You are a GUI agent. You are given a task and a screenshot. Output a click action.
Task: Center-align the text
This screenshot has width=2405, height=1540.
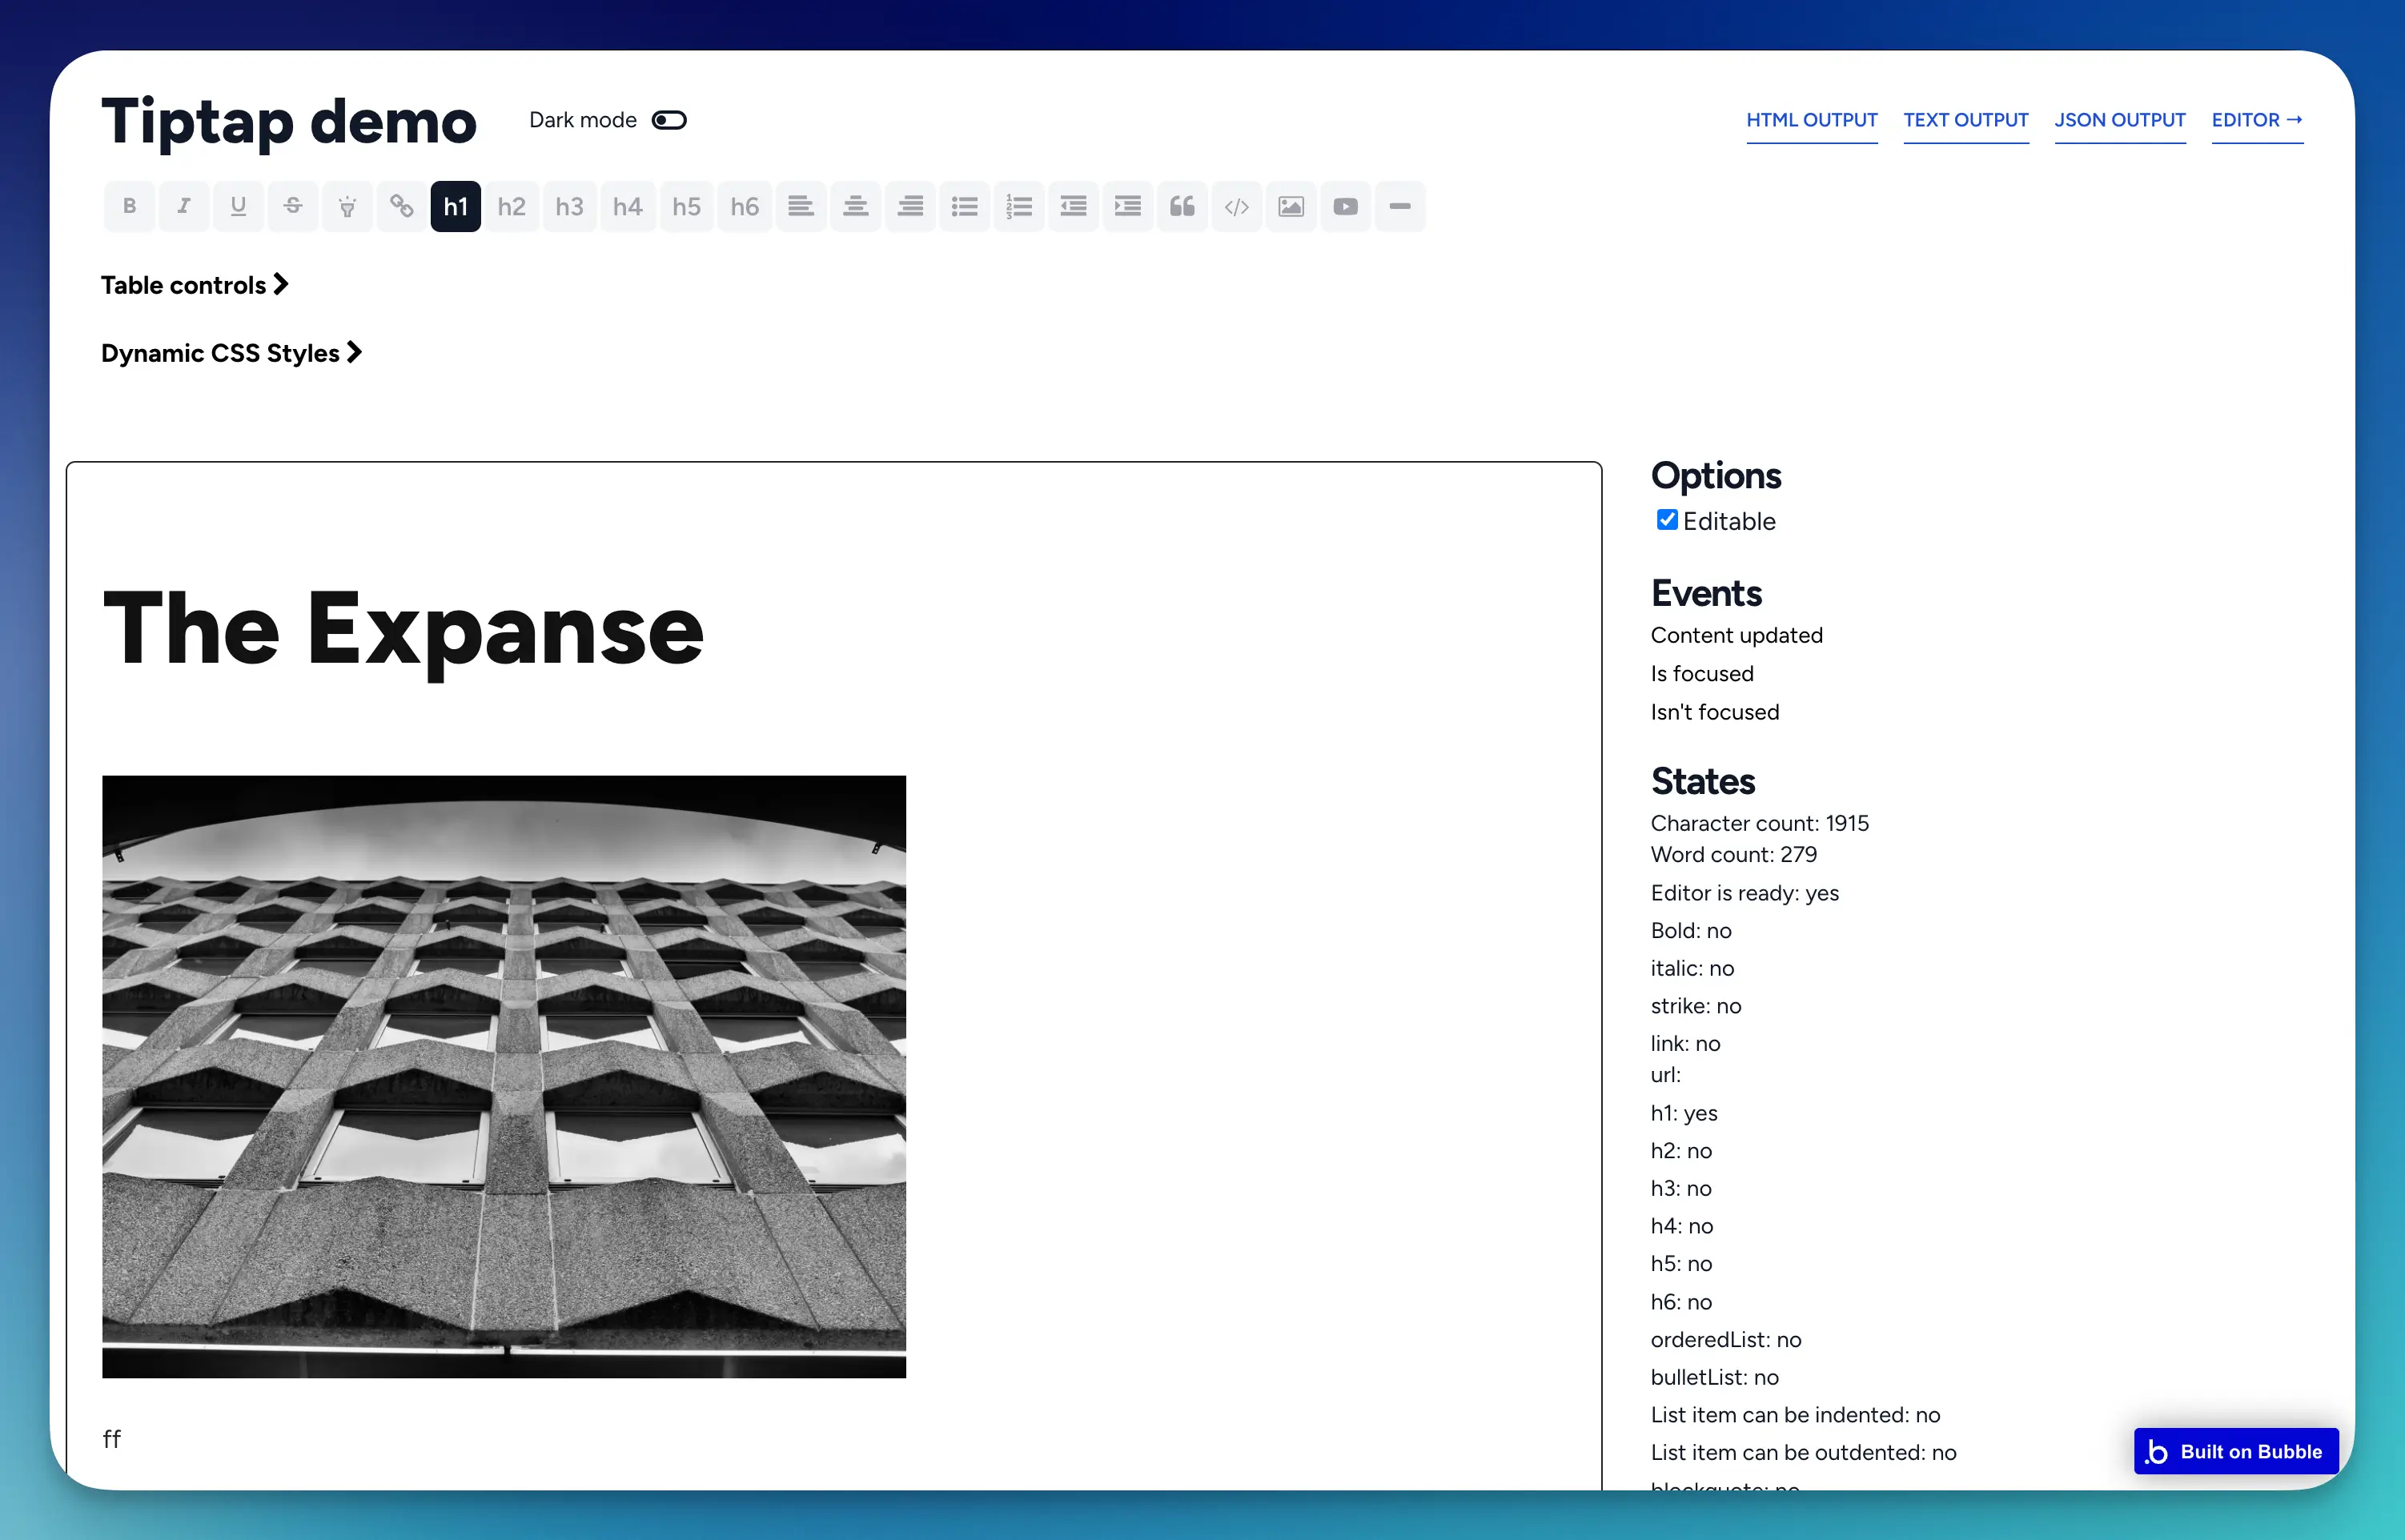(x=856, y=206)
